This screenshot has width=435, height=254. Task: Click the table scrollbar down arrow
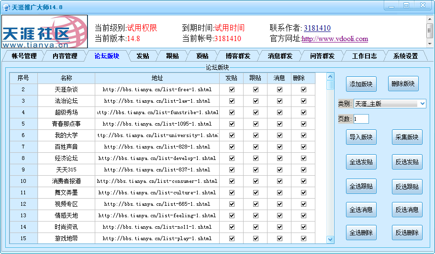tap(330, 239)
